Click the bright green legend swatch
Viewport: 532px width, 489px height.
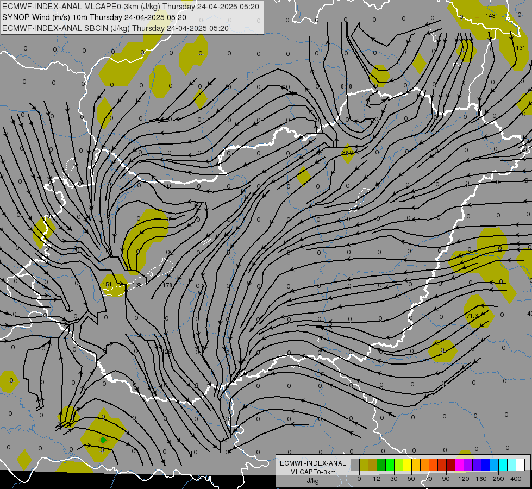[x=390, y=465]
